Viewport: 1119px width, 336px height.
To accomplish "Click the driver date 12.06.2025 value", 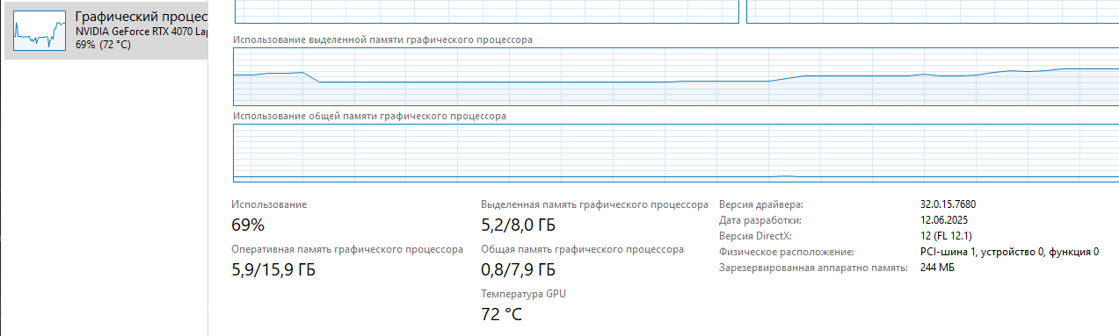I will coord(943,220).
